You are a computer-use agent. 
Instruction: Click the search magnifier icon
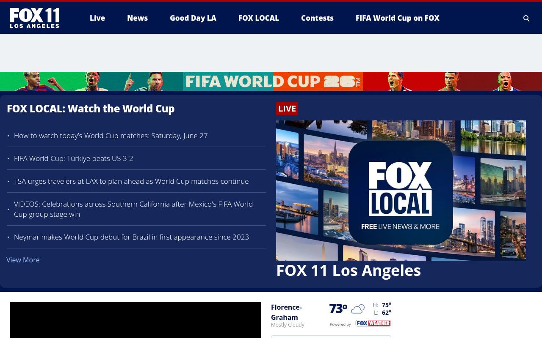click(x=526, y=18)
